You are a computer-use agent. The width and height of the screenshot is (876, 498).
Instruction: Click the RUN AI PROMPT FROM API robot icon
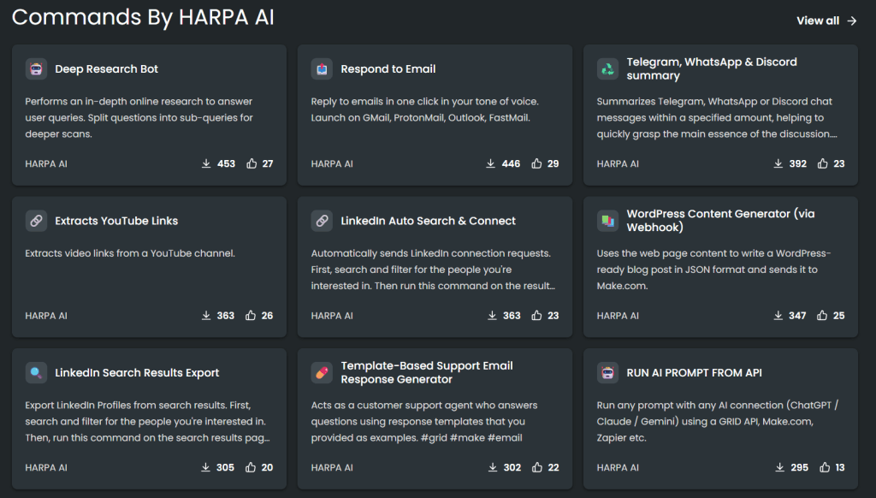(x=608, y=373)
